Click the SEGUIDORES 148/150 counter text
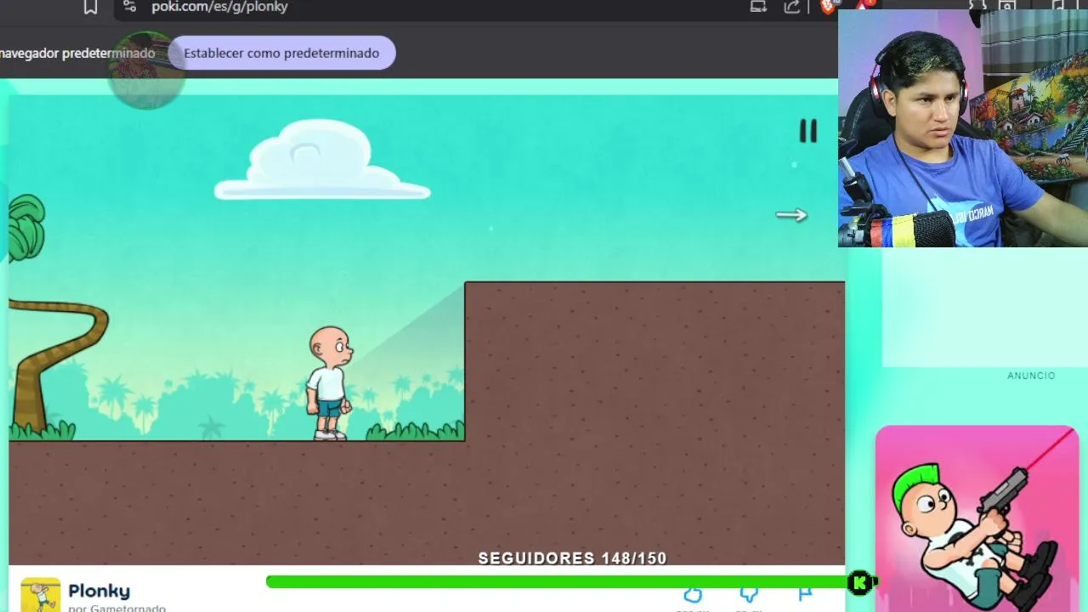 pos(572,558)
